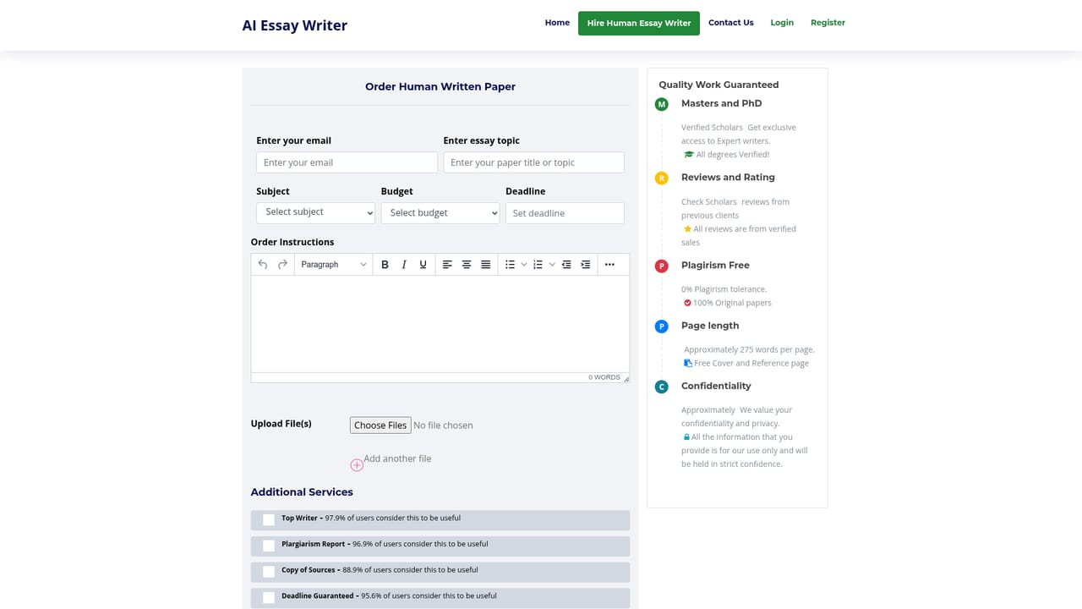Increase indent in the editor
This screenshot has width=1082, height=609.
586,265
